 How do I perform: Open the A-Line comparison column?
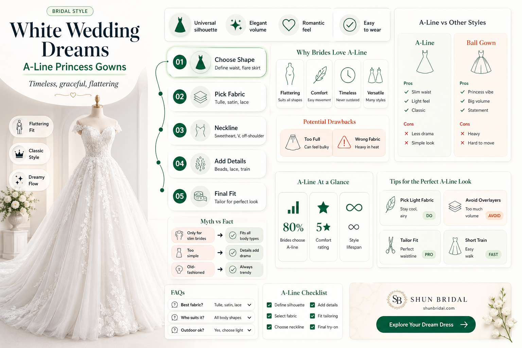point(424,95)
